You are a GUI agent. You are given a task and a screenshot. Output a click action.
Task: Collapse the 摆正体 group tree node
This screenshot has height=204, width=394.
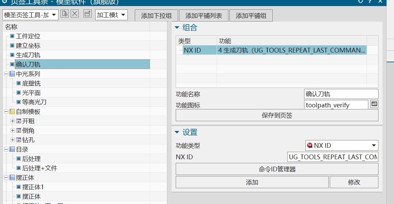pyautogui.click(x=6, y=177)
